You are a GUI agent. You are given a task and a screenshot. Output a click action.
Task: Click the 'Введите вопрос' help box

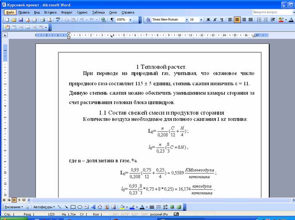pos(272,12)
